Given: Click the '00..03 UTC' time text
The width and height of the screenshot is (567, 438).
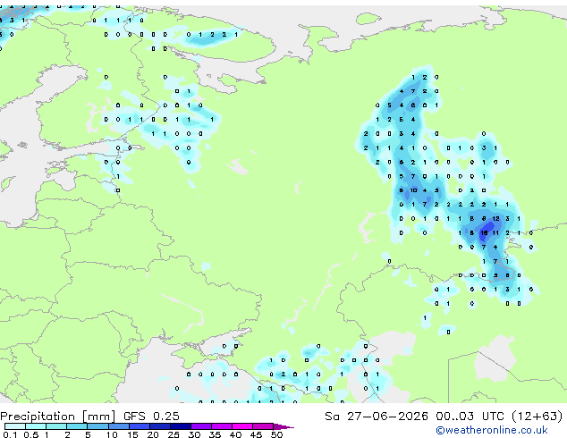Looking at the screenshot, I should [470, 417].
